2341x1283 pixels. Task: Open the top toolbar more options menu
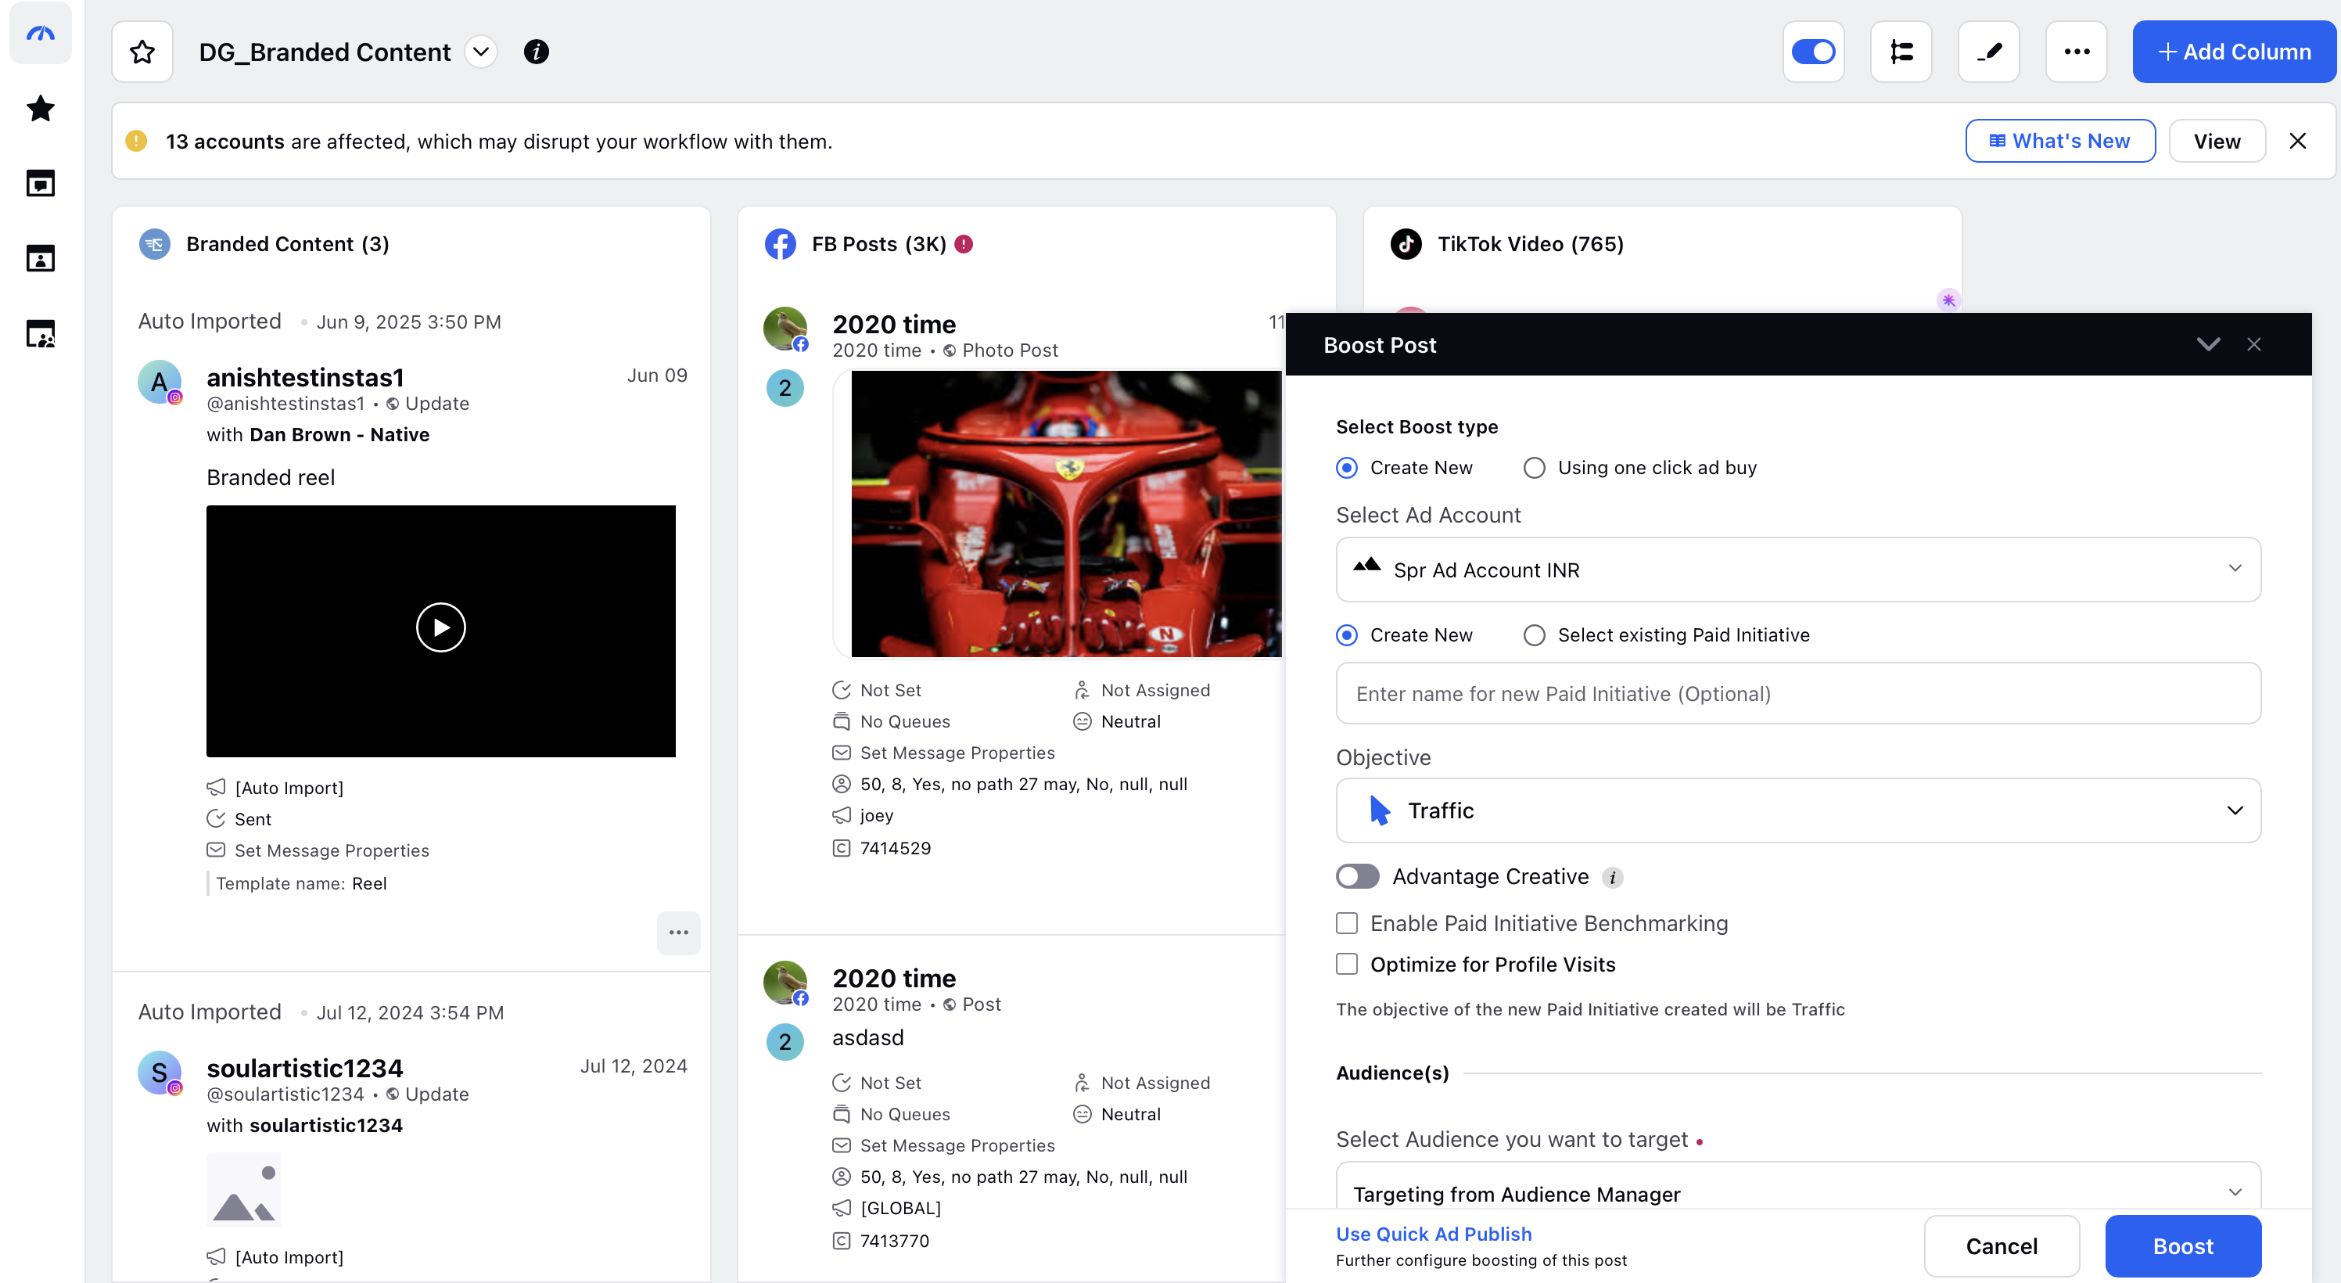coord(2077,52)
